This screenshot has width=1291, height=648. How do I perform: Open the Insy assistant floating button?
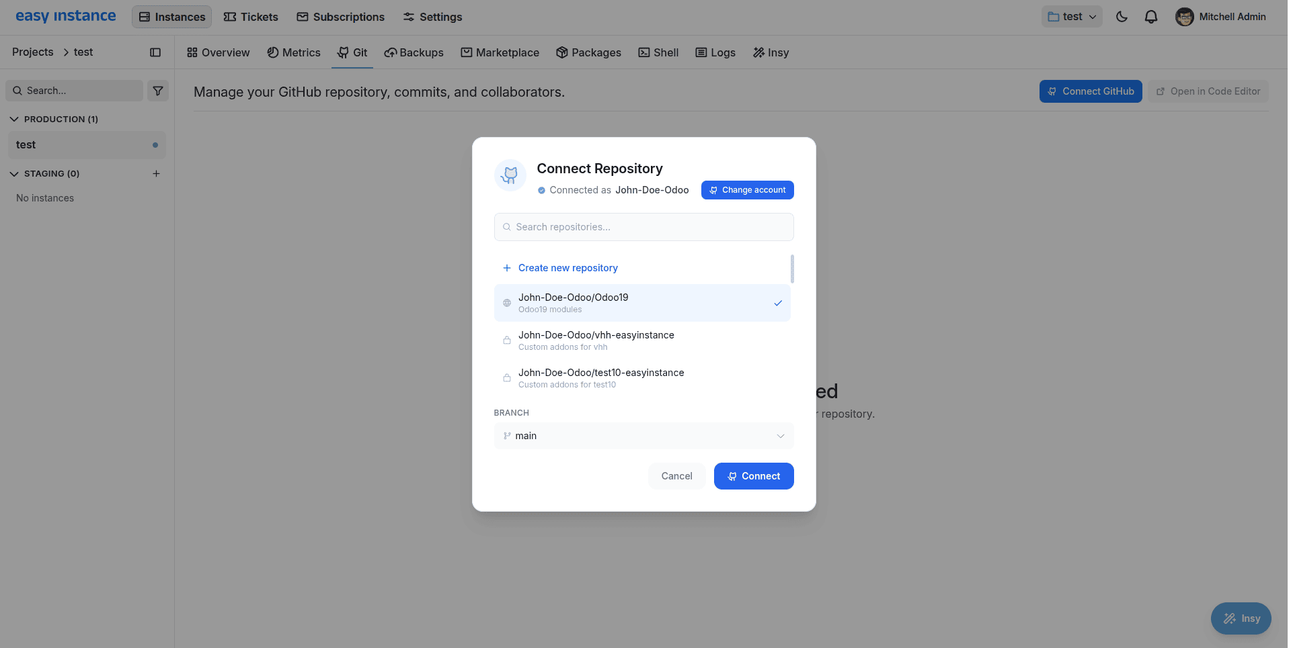tap(1241, 618)
